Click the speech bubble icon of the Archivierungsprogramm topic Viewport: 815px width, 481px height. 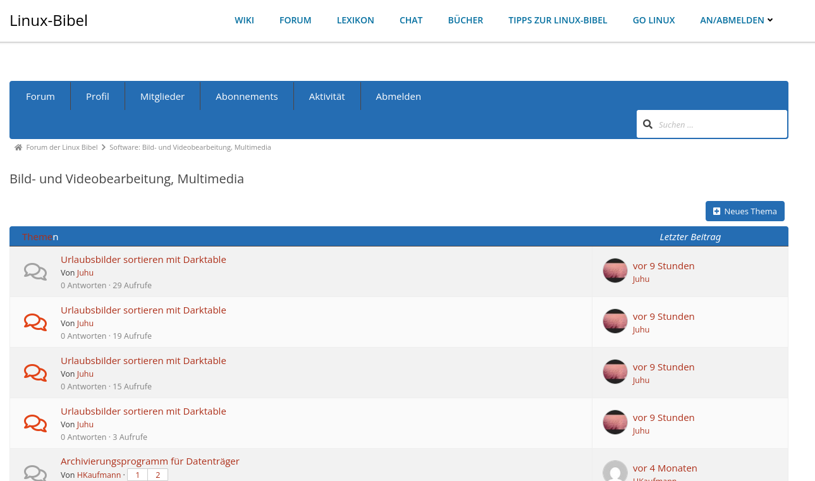click(35, 473)
